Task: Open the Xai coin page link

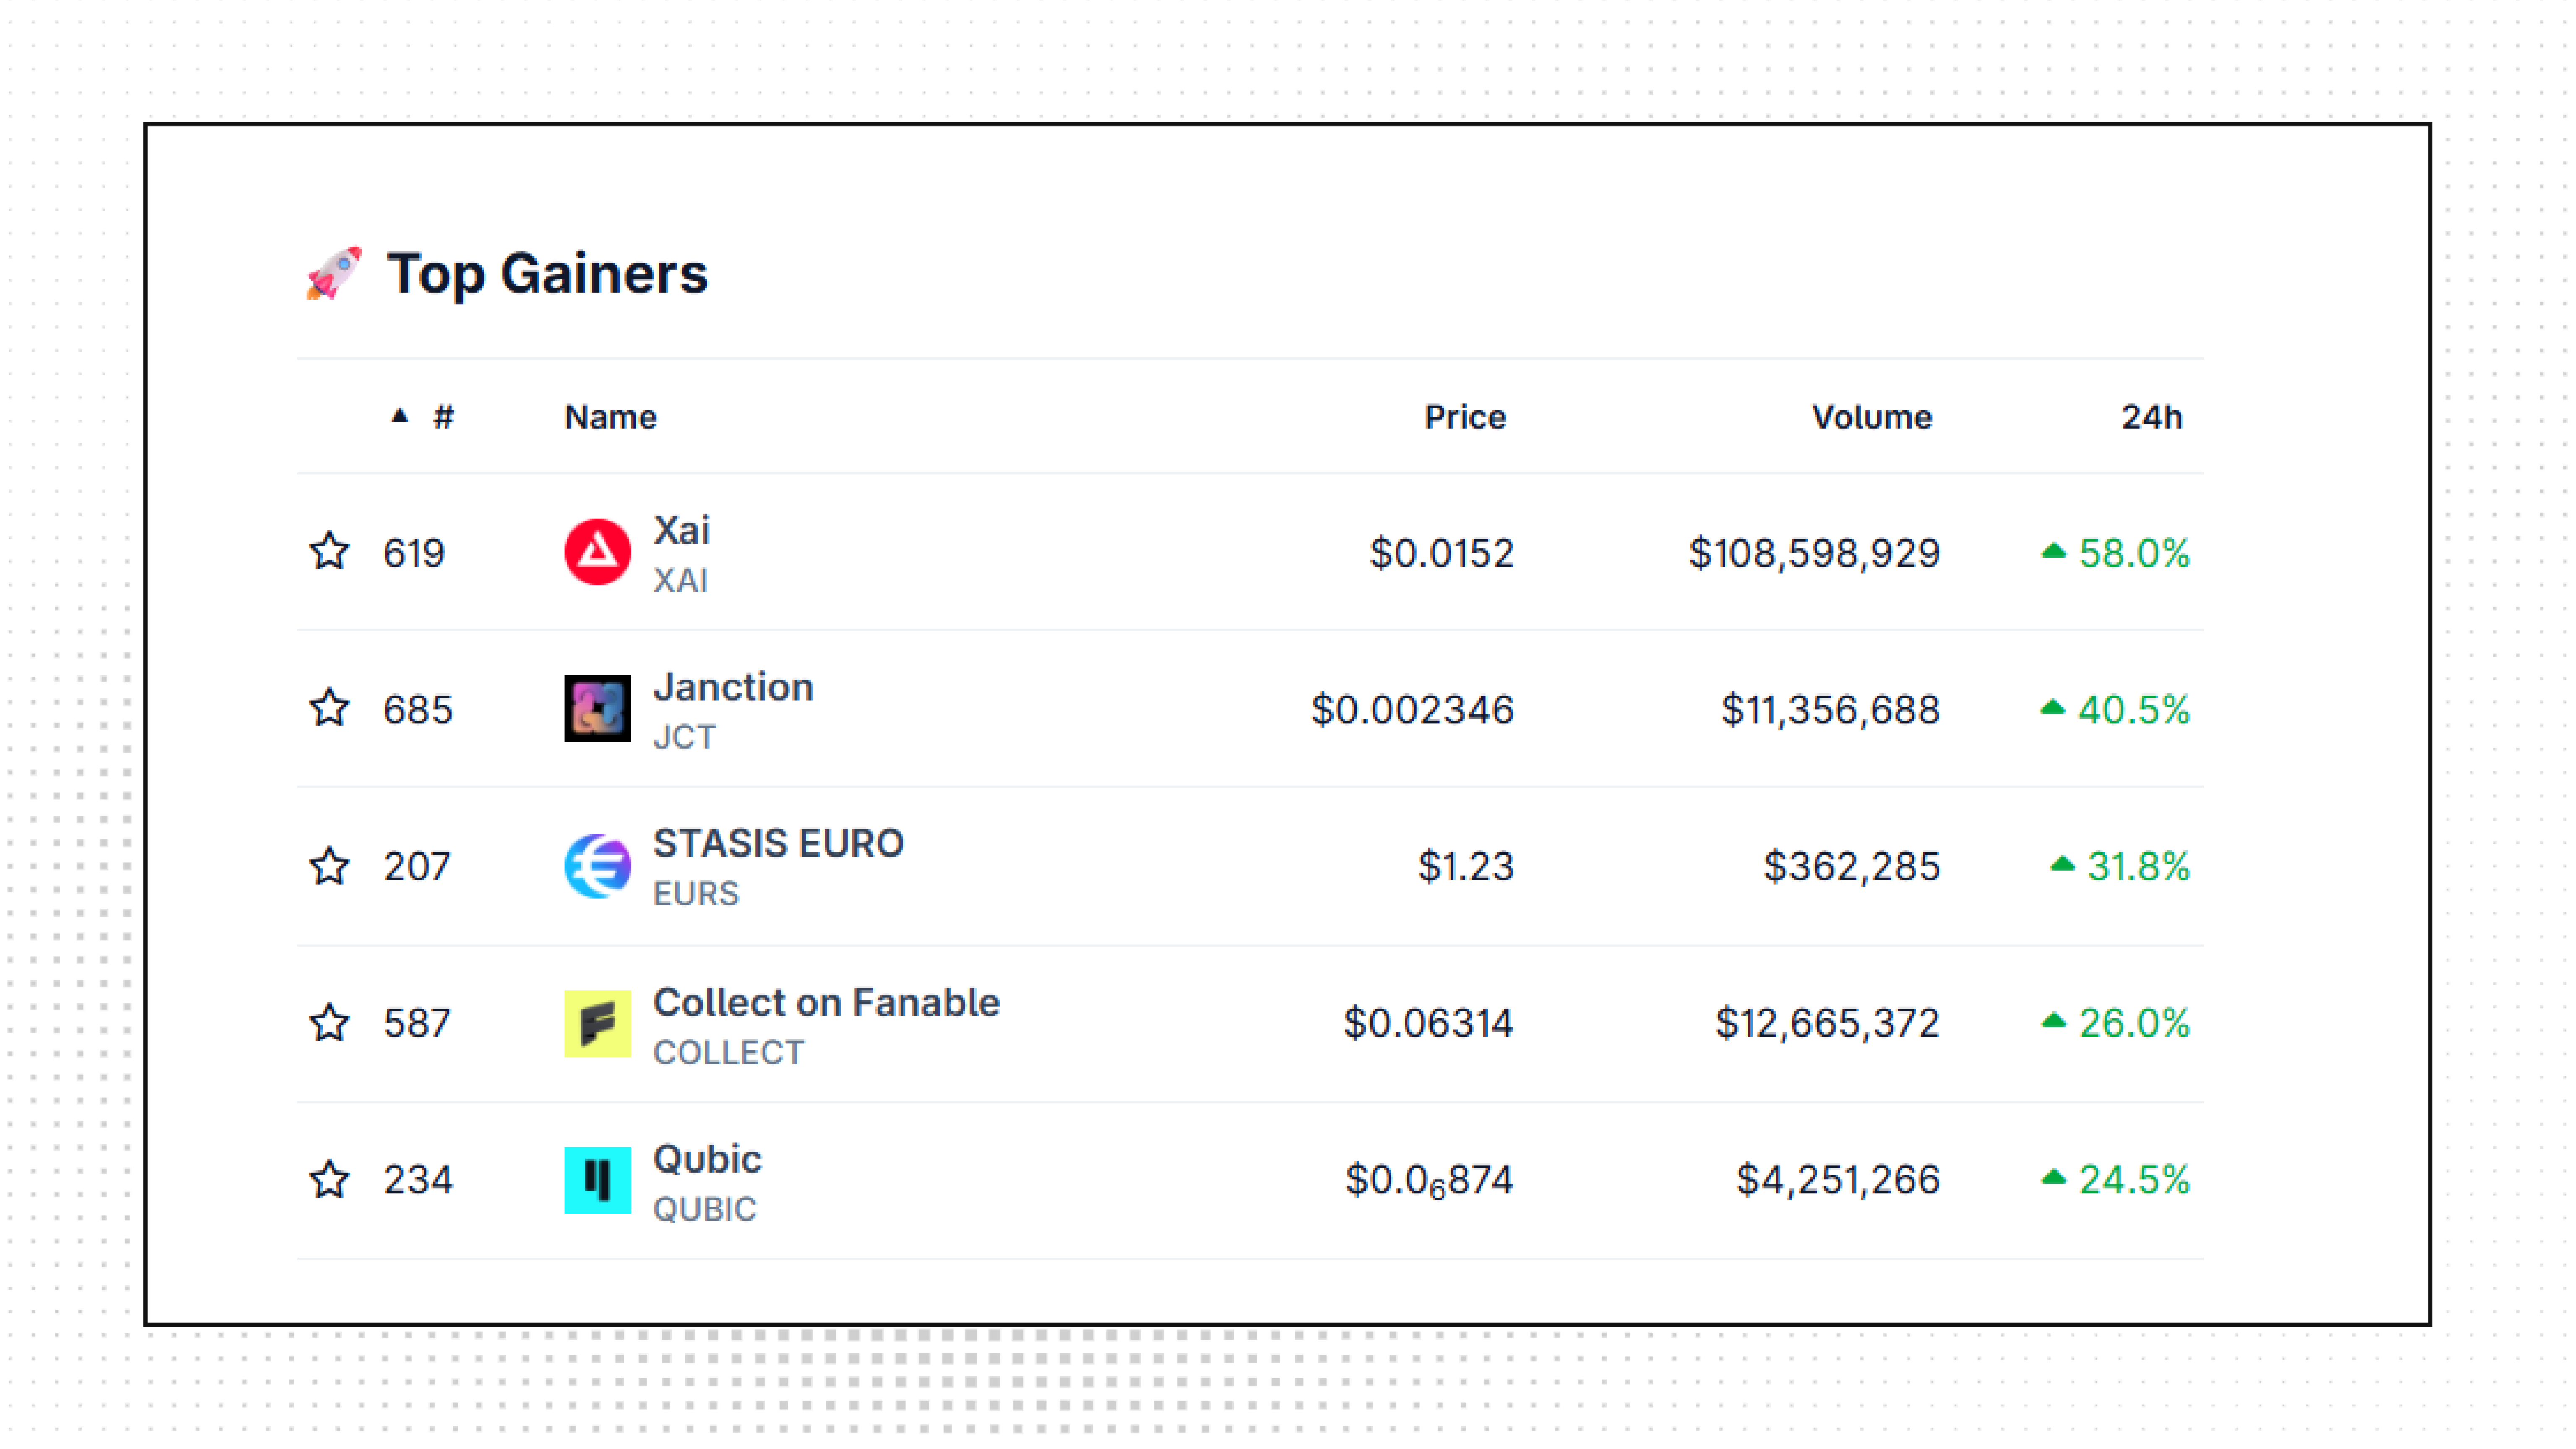Action: point(682,530)
